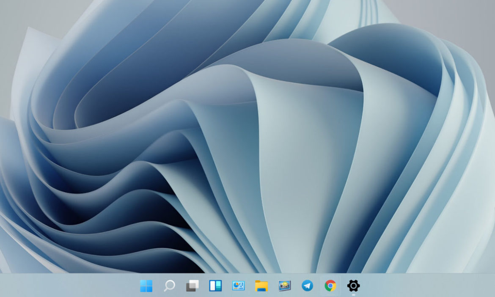The image size is (495, 297).
Task: Click the Search magnifier in the taskbar
Action: 169,286
